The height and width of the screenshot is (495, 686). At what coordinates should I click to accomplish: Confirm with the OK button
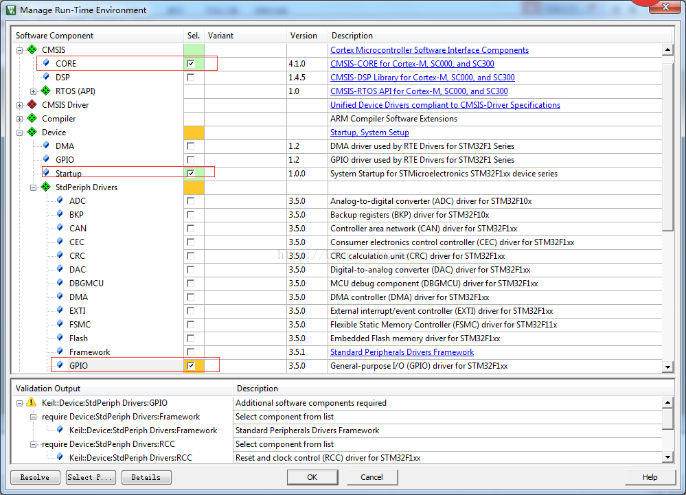(x=312, y=477)
